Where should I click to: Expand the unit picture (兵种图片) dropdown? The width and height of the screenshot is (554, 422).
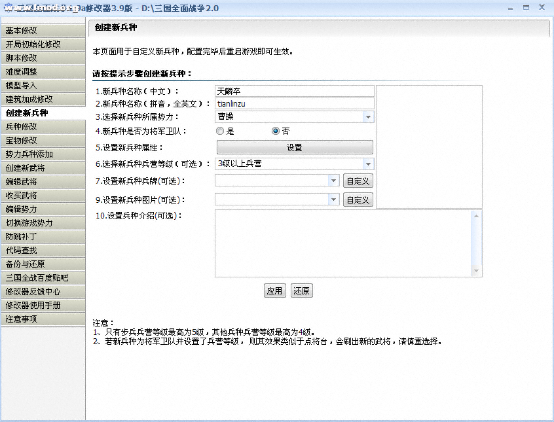point(333,200)
